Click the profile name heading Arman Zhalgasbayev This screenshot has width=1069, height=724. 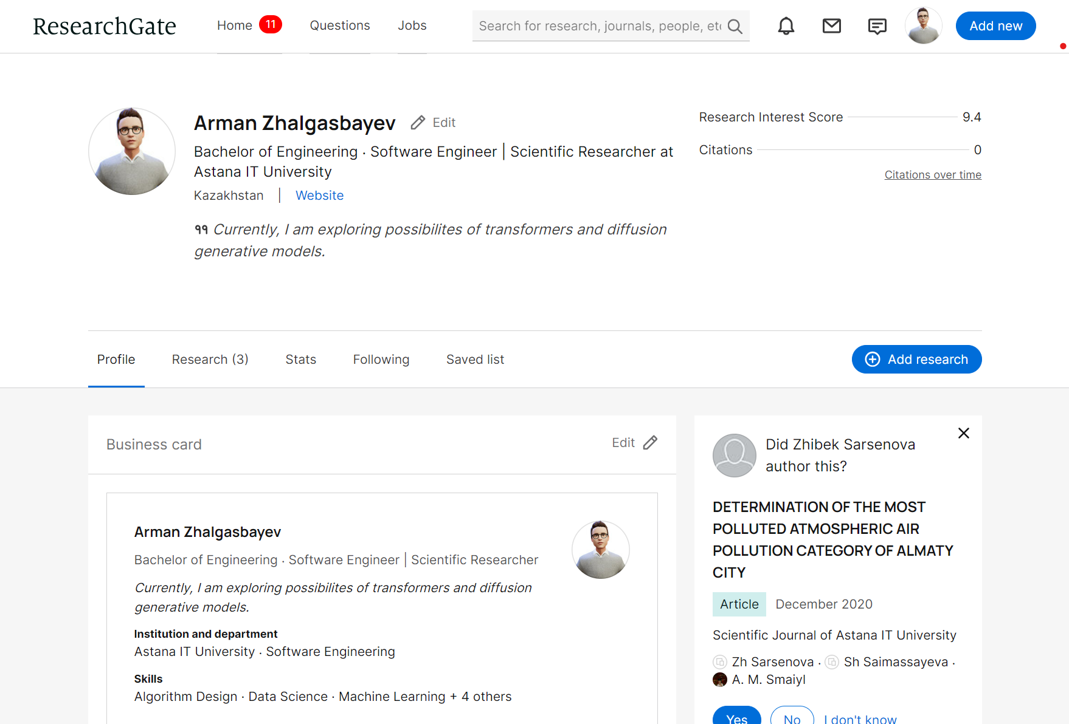(x=294, y=123)
